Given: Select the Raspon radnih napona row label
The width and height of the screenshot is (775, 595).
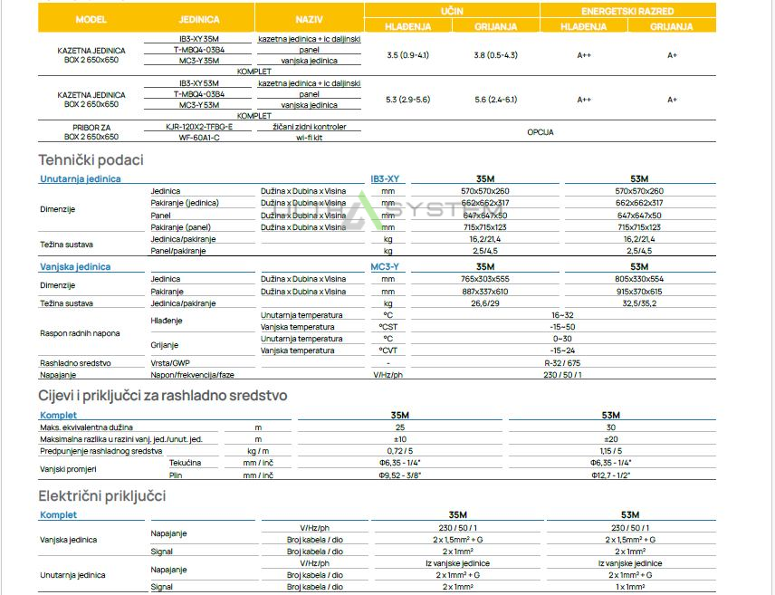Looking at the screenshot, I should (x=80, y=333).
